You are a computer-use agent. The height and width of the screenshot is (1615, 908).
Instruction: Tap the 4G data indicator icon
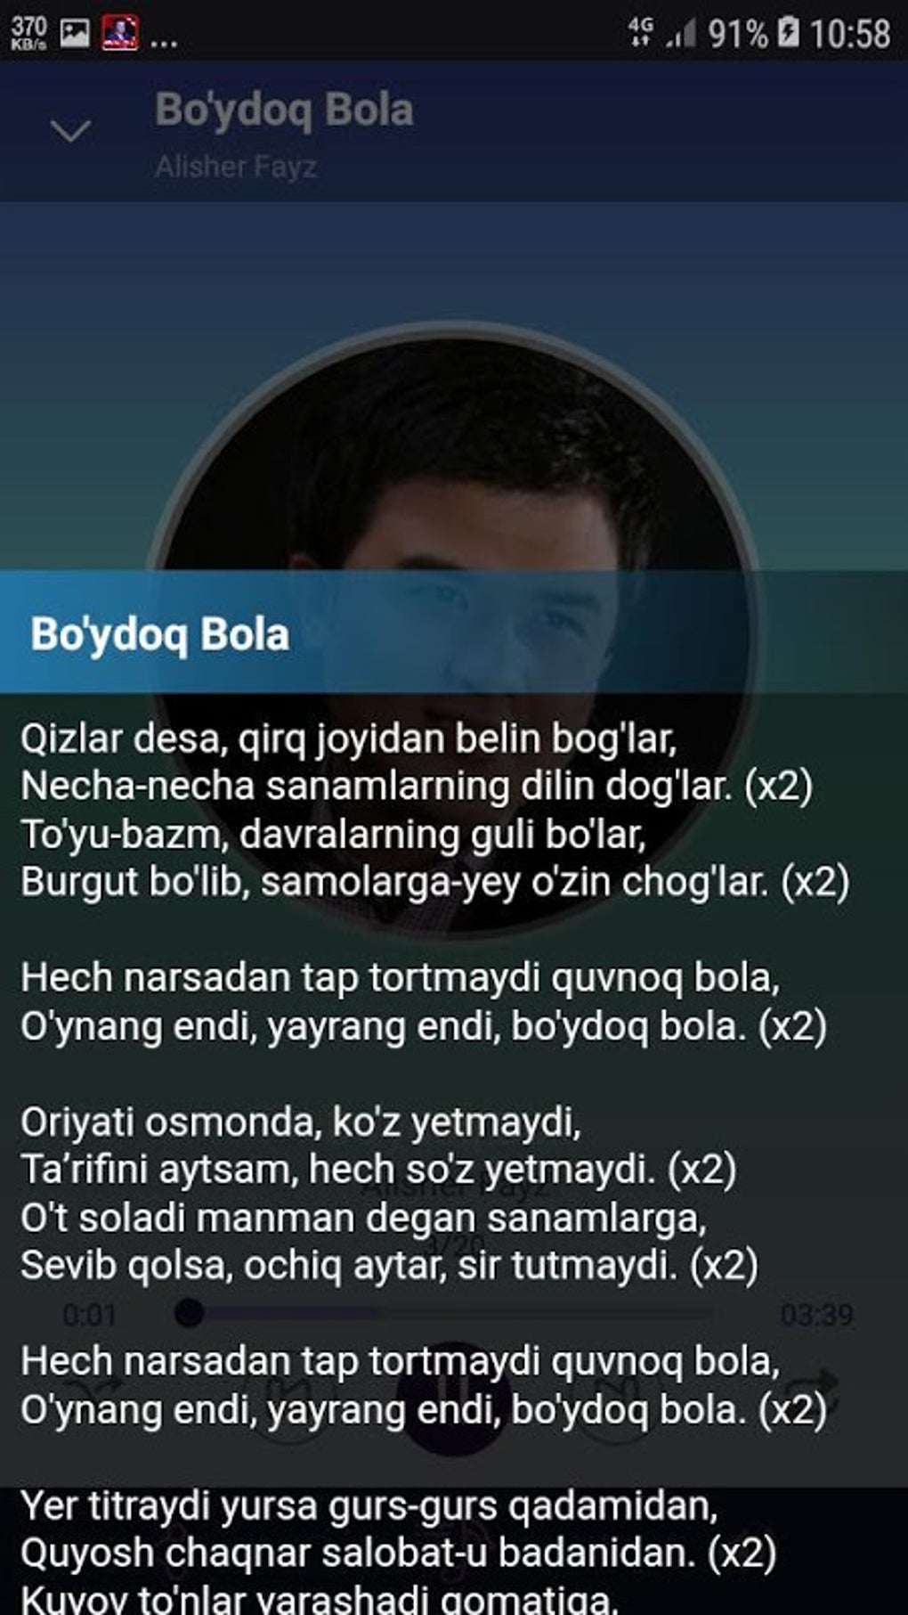641,32
